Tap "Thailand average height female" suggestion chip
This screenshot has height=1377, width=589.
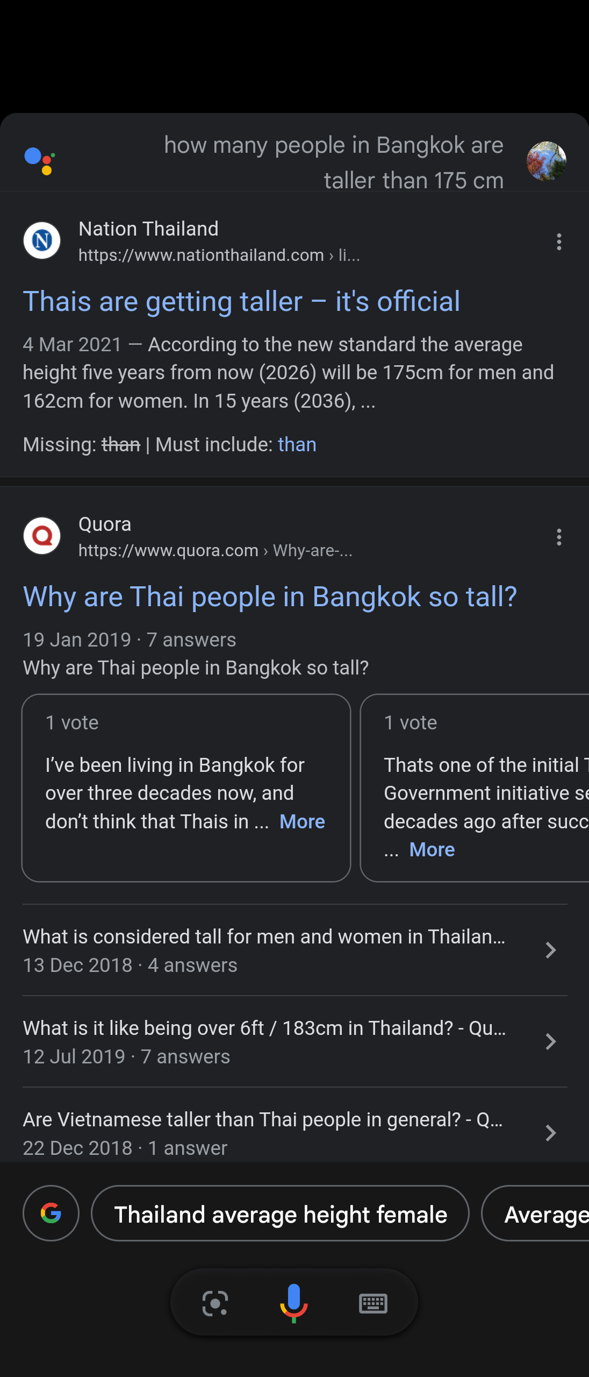point(280,1214)
